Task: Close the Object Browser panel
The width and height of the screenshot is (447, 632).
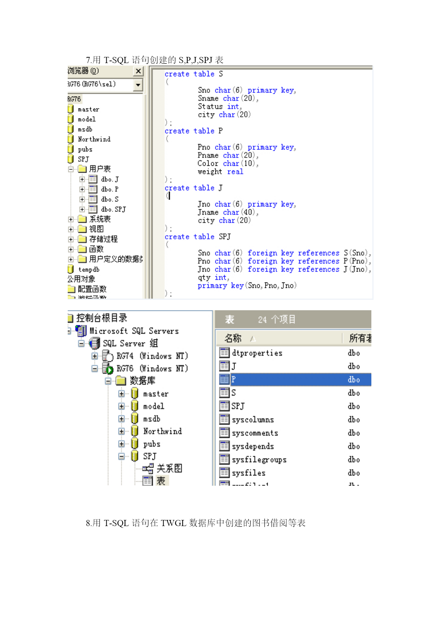Action: (x=138, y=71)
